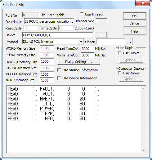Screen dimensions: 152x160
Task: Click the Cancel button
Action: tap(135, 23)
